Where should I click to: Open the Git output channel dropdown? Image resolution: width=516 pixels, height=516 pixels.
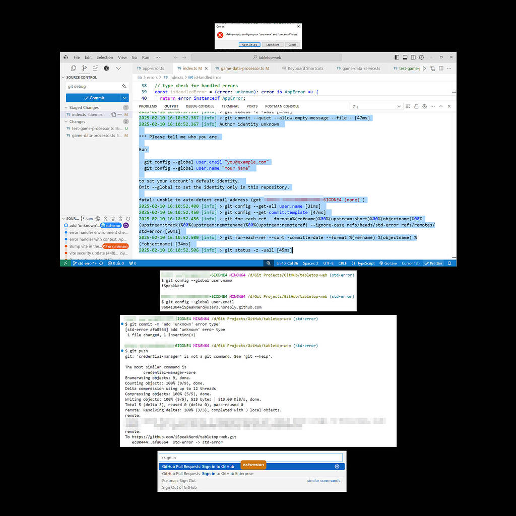pos(375,106)
